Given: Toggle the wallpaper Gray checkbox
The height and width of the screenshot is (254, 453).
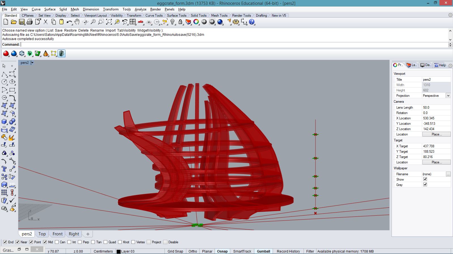Looking at the screenshot, I should point(425,185).
